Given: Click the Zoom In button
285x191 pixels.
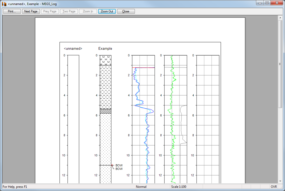Looking at the screenshot, I should pos(88,11).
